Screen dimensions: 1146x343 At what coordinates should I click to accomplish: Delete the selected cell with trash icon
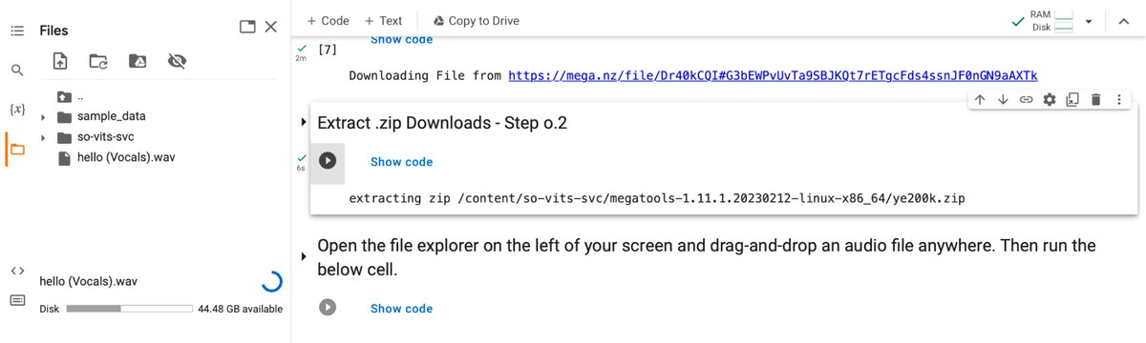[x=1095, y=100]
